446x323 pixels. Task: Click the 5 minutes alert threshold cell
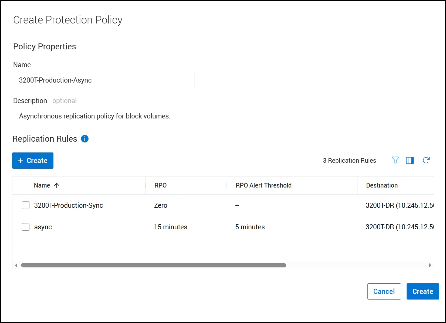[x=250, y=227]
